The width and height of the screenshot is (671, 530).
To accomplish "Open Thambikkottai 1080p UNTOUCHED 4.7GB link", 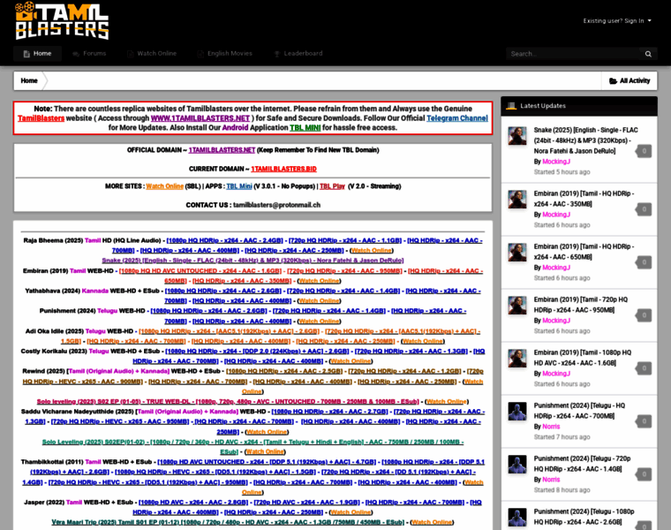I will pos(267,462).
